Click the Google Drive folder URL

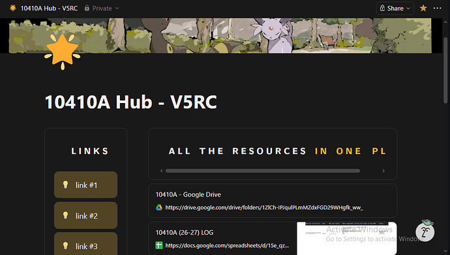[x=264, y=207]
